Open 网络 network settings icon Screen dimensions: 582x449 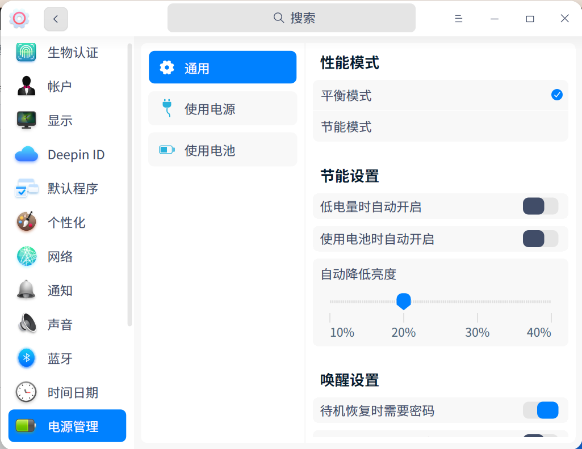26,256
